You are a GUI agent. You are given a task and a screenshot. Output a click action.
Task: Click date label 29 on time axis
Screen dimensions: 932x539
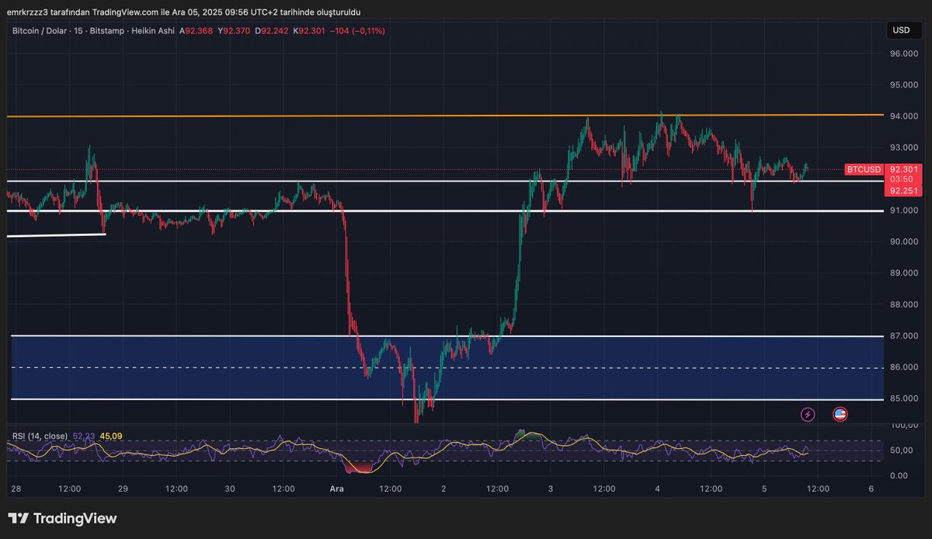click(123, 489)
